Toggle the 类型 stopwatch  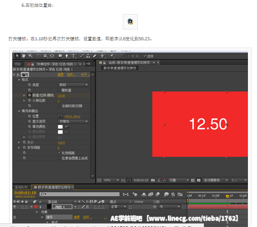(29, 85)
